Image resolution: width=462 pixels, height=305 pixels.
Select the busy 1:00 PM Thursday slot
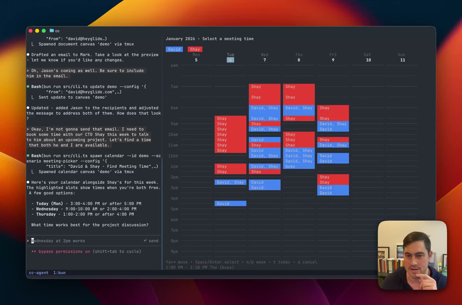coord(298,167)
